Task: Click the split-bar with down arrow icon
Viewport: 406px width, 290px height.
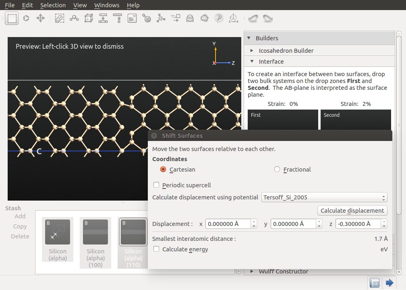Action: (x=103, y=19)
